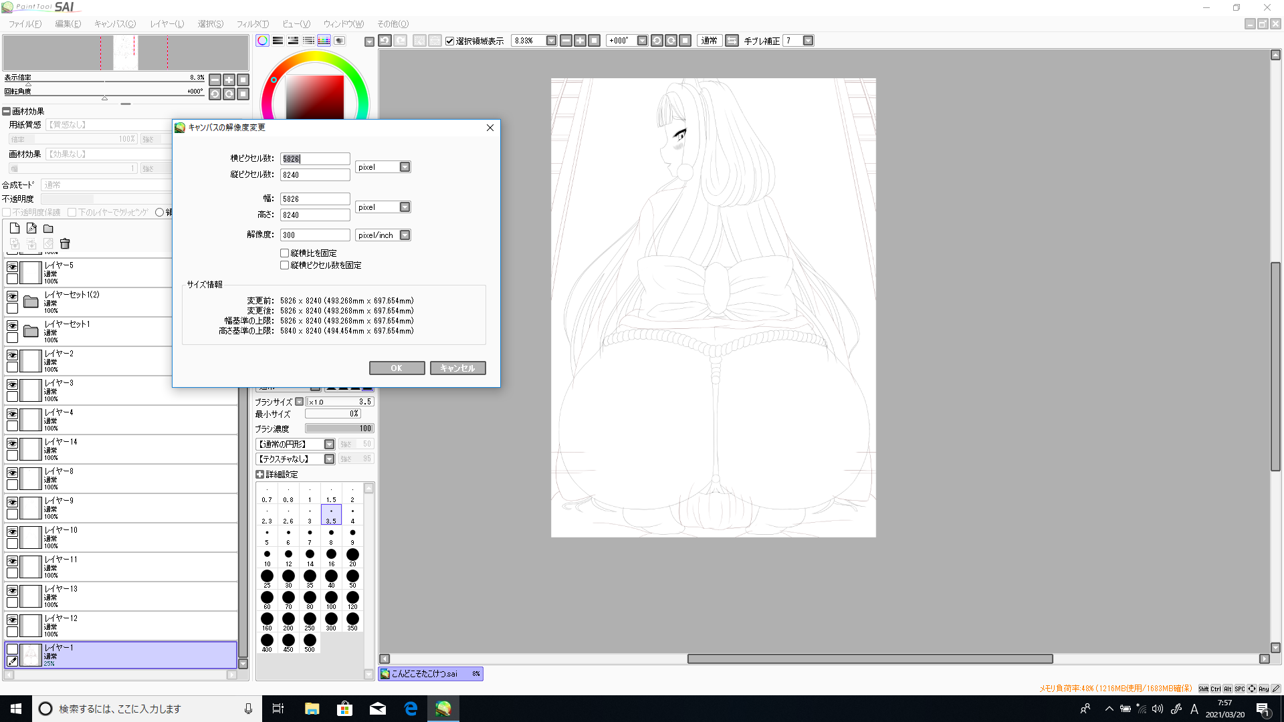Zoom out in navigator panel

(215, 80)
